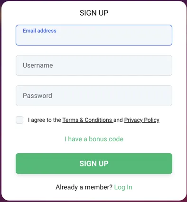Click the Username text box
187x202 pixels.
click(94, 65)
